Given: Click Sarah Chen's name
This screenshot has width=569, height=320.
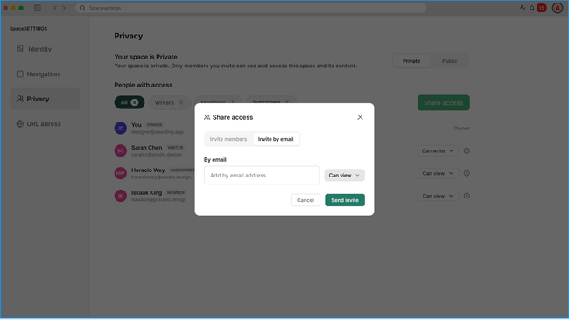Looking at the screenshot, I should [x=146, y=148].
